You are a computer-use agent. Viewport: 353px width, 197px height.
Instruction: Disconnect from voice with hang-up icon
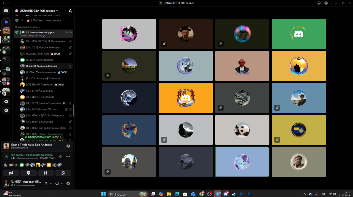coord(68,156)
